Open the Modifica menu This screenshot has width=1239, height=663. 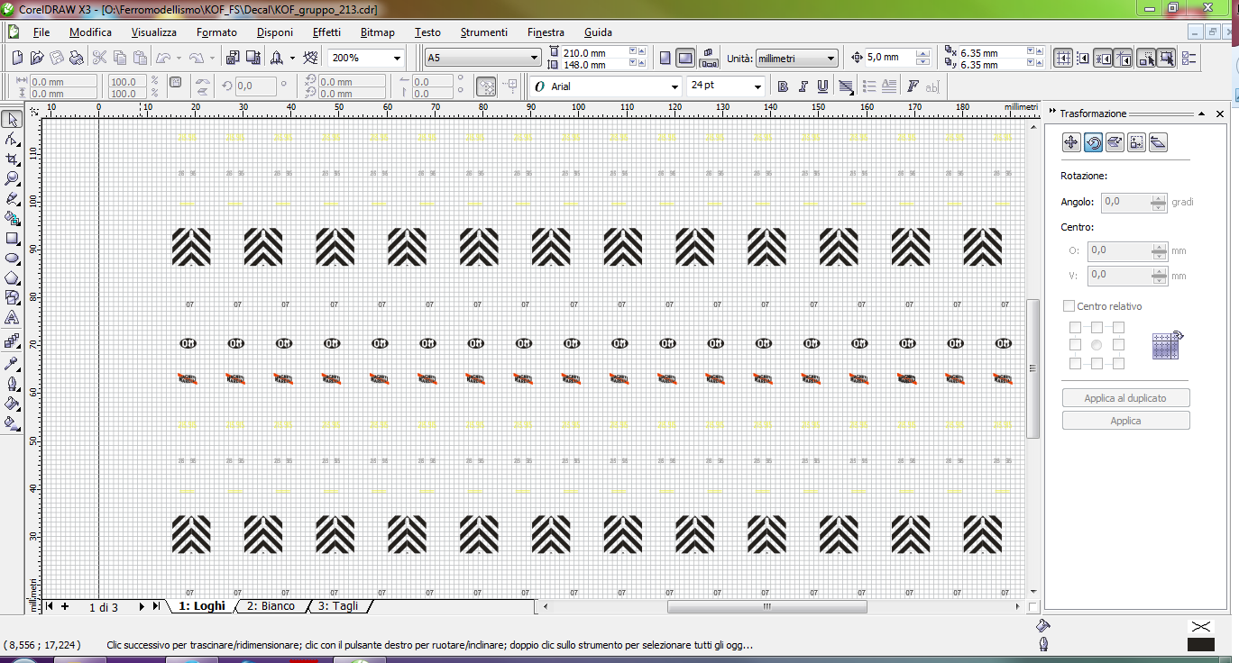pyautogui.click(x=90, y=32)
